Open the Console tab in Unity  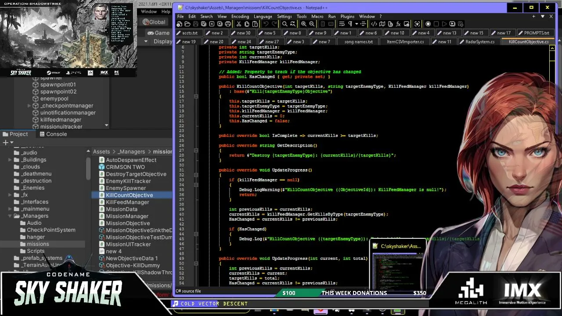point(53,134)
